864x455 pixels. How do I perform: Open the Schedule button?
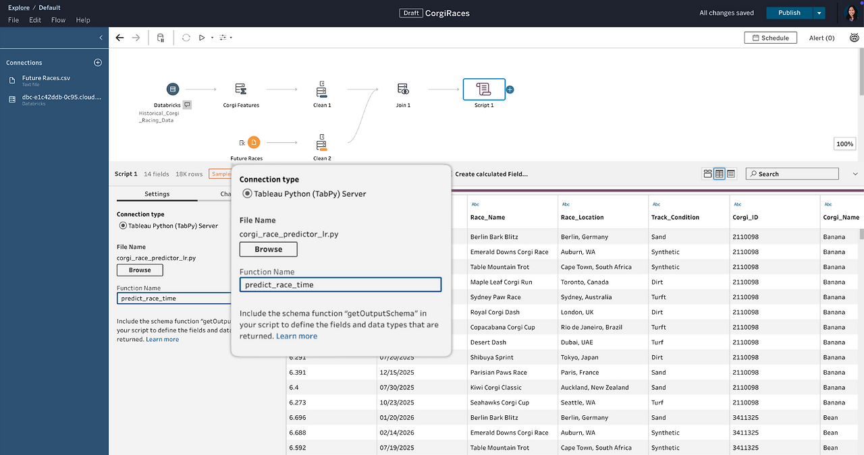[770, 38]
